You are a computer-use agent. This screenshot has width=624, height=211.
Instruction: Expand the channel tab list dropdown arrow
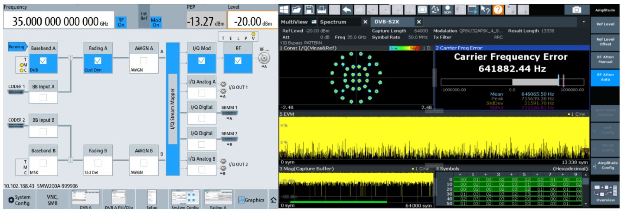tap(584, 22)
